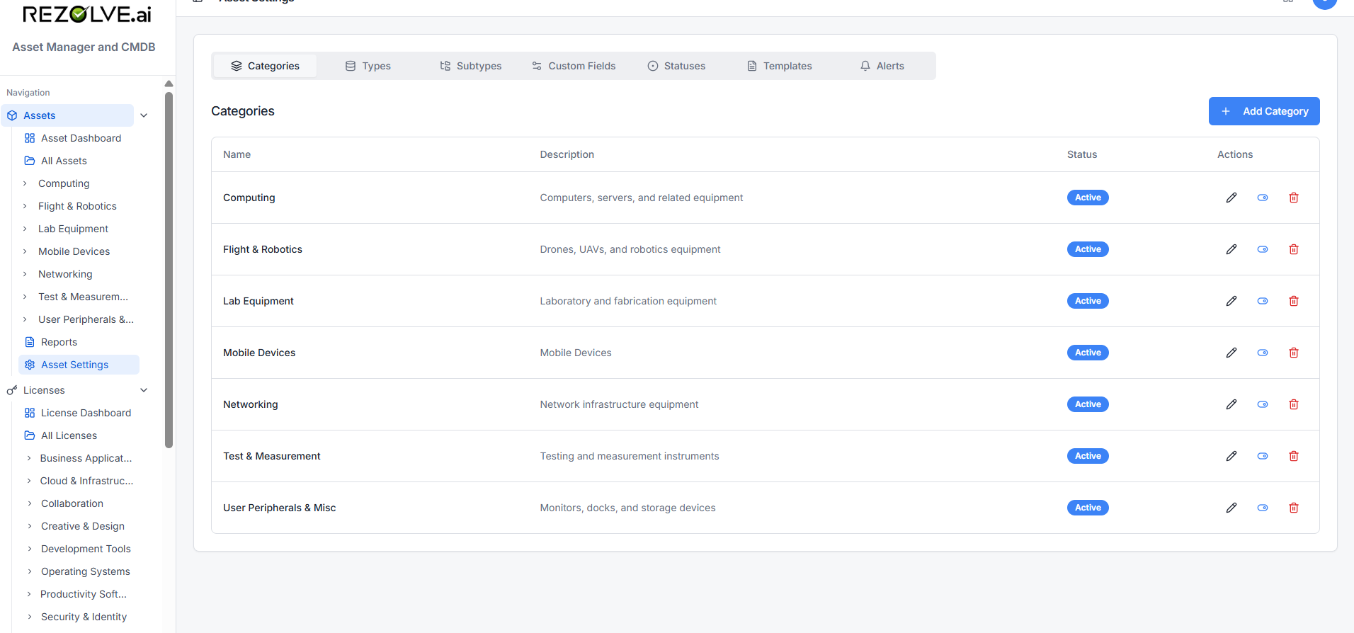
Task: Delete the Computing category
Action: (1294, 198)
